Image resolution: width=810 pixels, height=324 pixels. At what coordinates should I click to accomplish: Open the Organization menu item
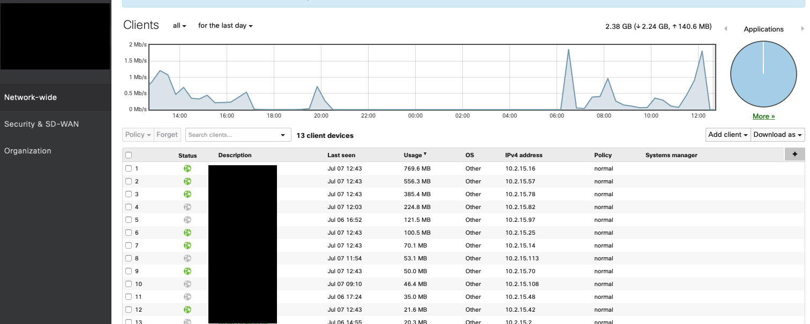(28, 150)
